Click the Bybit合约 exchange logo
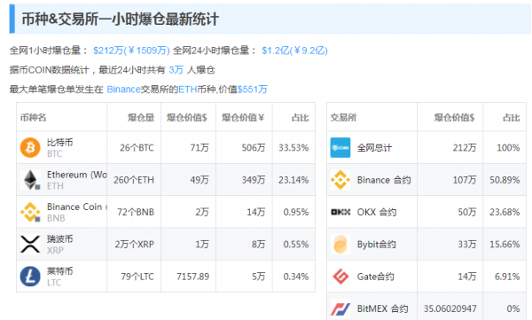The height and width of the screenshot is (320, 532). click(340, 244)
